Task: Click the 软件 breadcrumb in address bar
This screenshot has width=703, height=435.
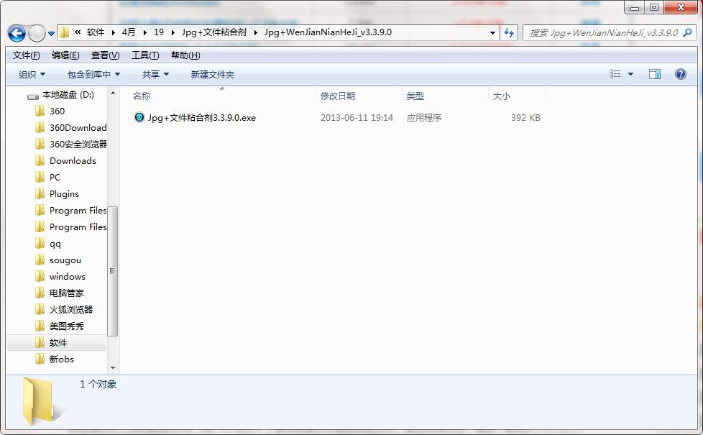Action: click(96, 32)
